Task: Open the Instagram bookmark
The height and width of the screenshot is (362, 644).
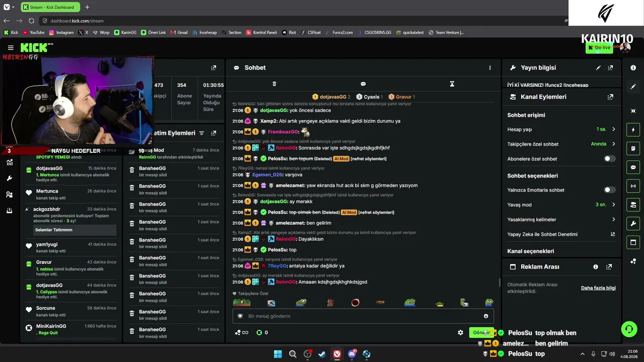Action: tap(61, 32)
